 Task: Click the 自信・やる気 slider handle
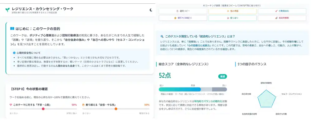(x=116, y=109)
